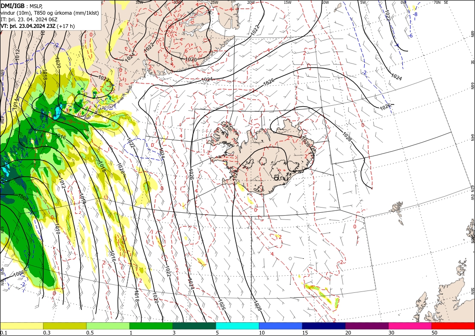
Task: Click the 'IT: þri. 23. 04. 2024 06Z' line
Action: pos(29,19)
